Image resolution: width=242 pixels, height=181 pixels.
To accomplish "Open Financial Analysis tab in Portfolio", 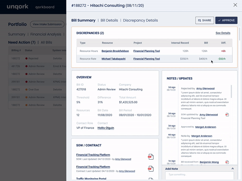I will 46,34.
